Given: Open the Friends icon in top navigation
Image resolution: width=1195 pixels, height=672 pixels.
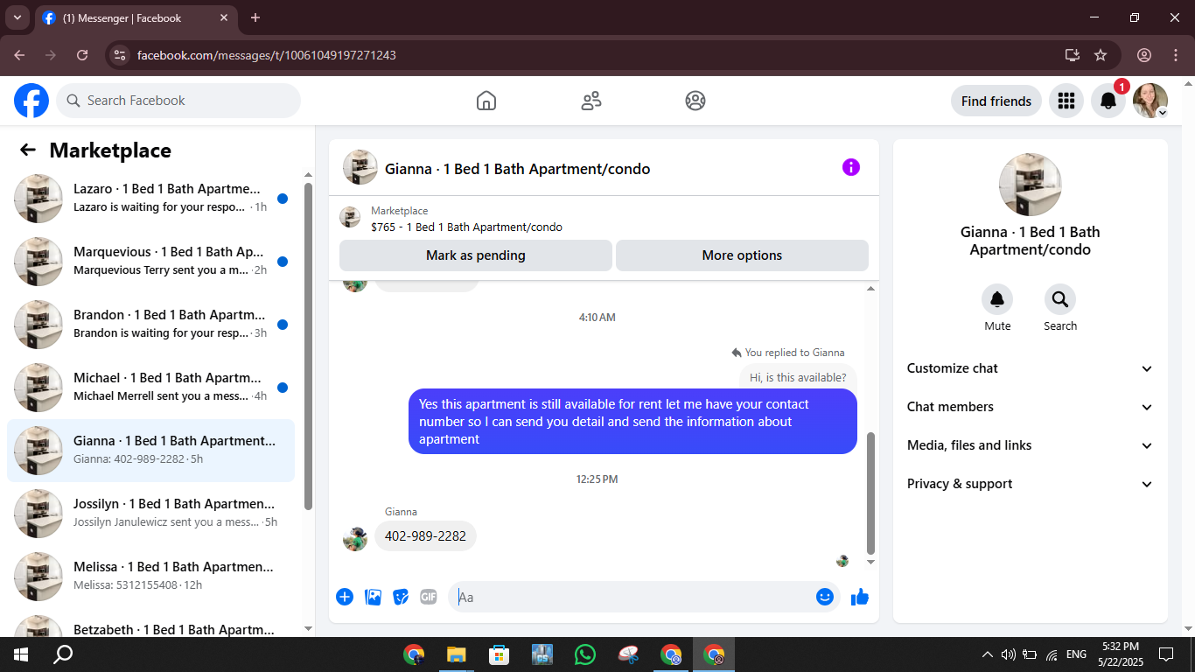Looking at the screenshot, I should click(591, 101).
